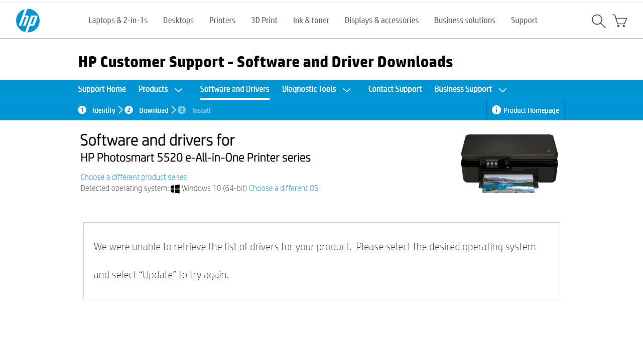Open Laptops & 2-in-1s menu
Viewport: 643px width, 356px height.
[x=118, y=20]
